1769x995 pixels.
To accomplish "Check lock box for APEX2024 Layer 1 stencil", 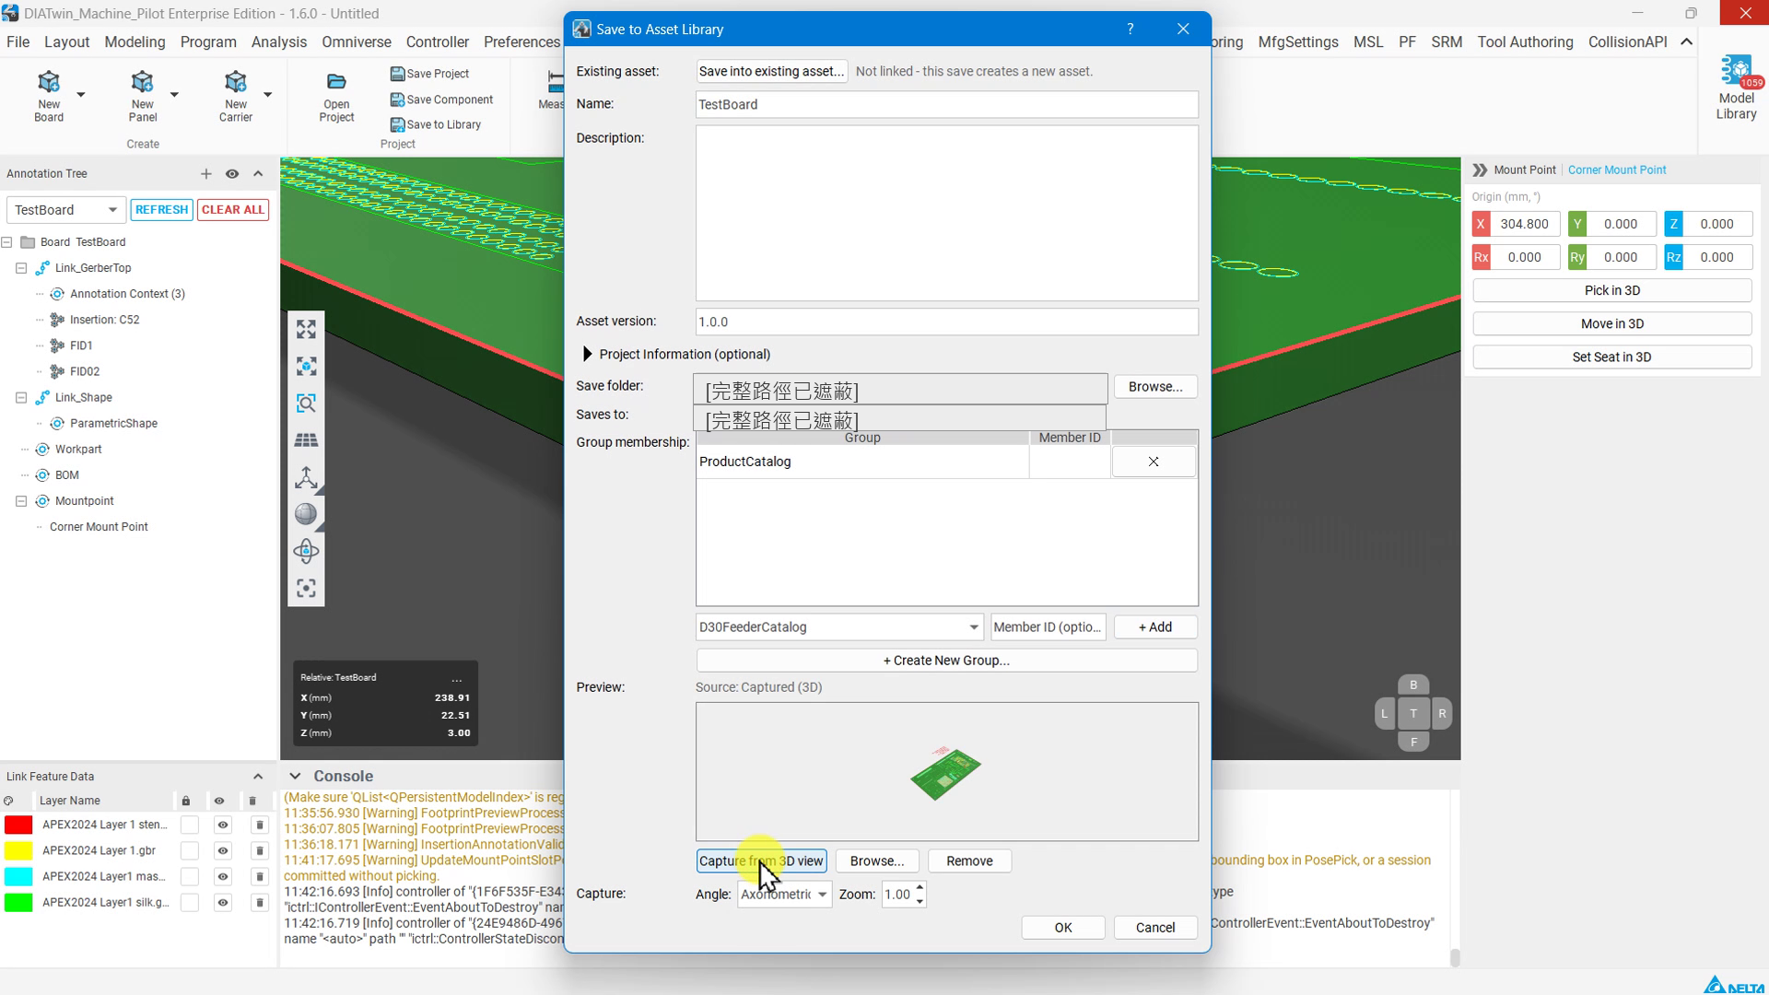I will (189, 825).
